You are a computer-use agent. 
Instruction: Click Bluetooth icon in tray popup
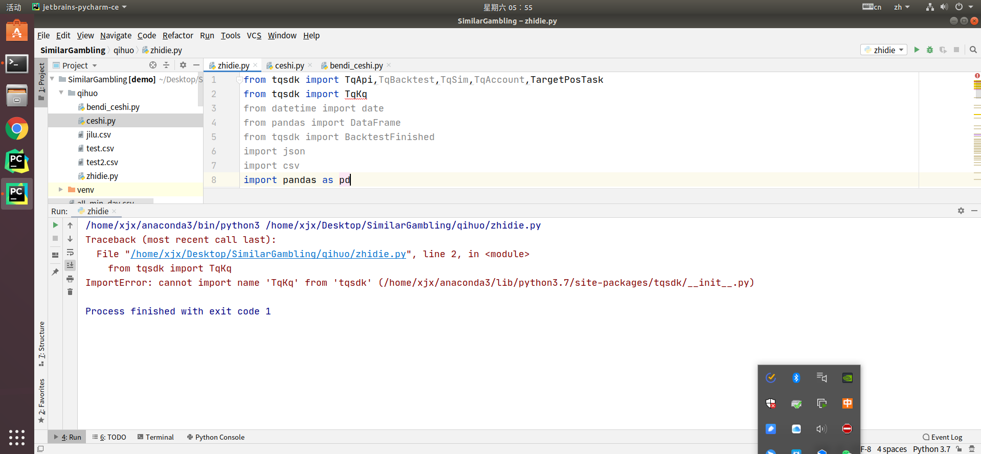click(796, 378)
